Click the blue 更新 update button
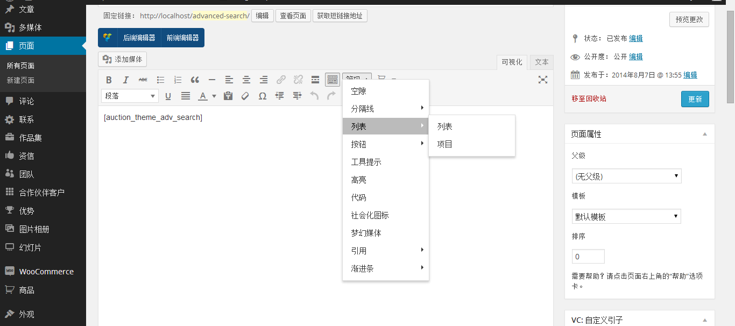Viewport: 735px width, 326px height. [695, 99]
